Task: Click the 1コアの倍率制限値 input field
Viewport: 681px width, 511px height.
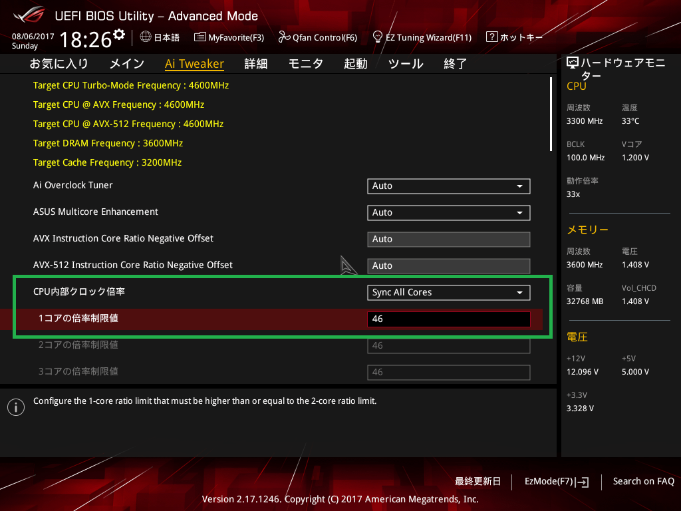Action: (449, 319)
